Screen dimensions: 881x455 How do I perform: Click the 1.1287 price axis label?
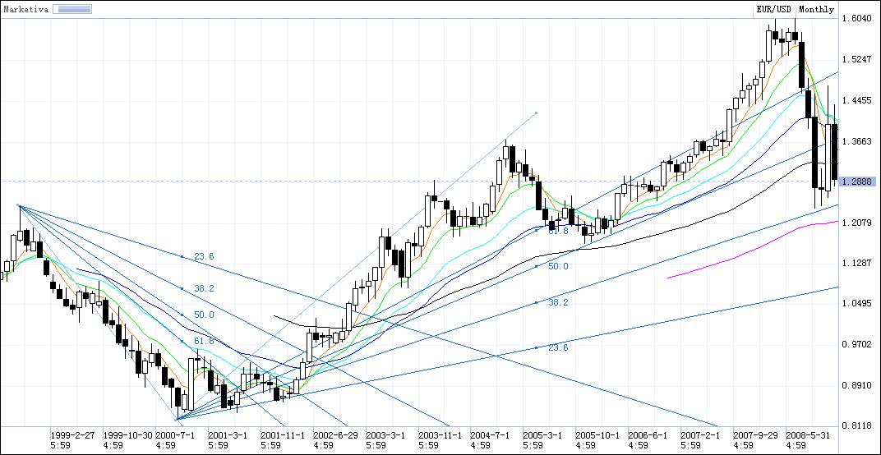coord(856,263)
